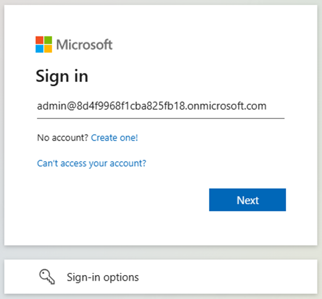Click the Microsoft wordmark text

pyautogui.click(x=84, y=44)
